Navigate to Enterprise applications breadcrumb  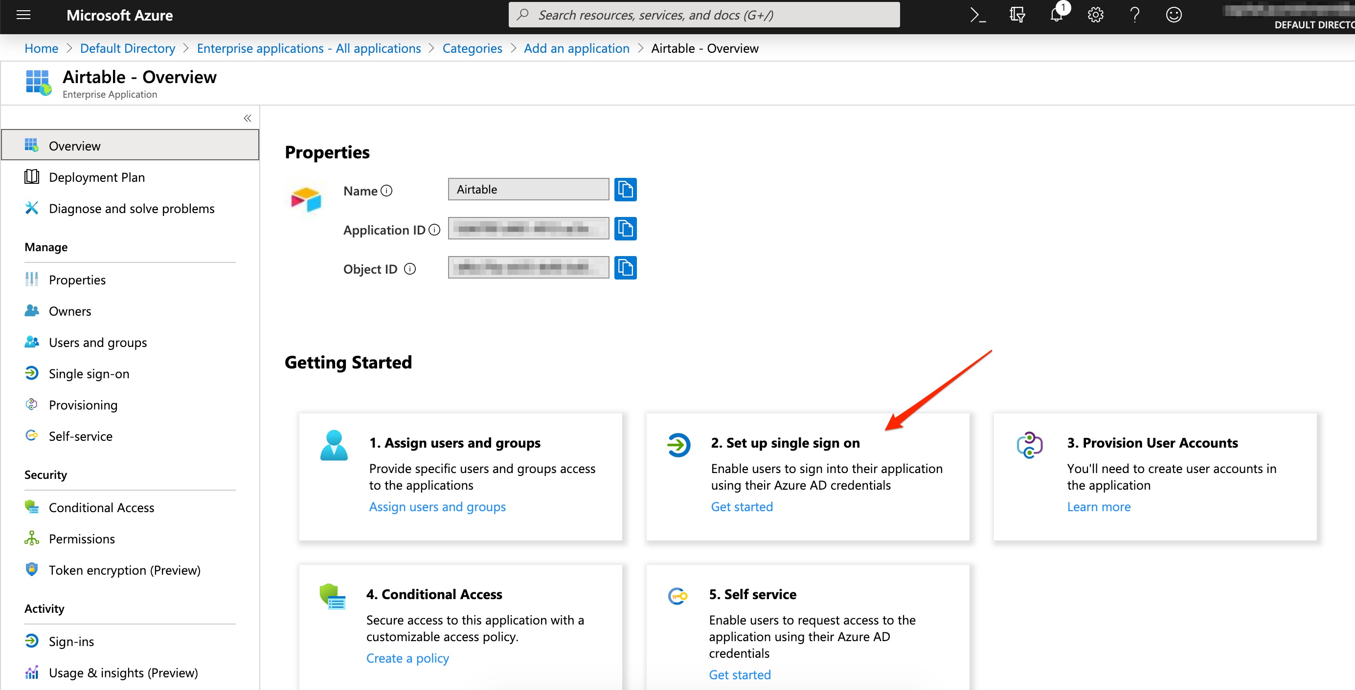pos(309,48)
